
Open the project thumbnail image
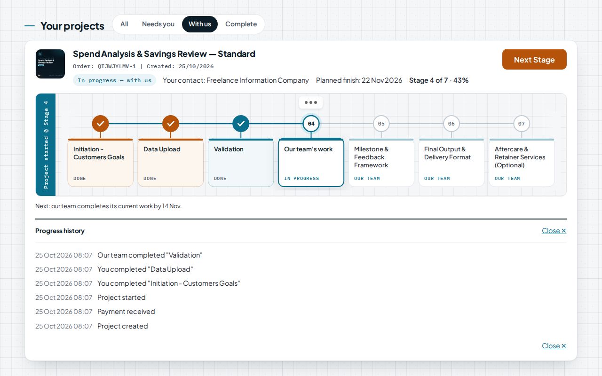(50, 64)
